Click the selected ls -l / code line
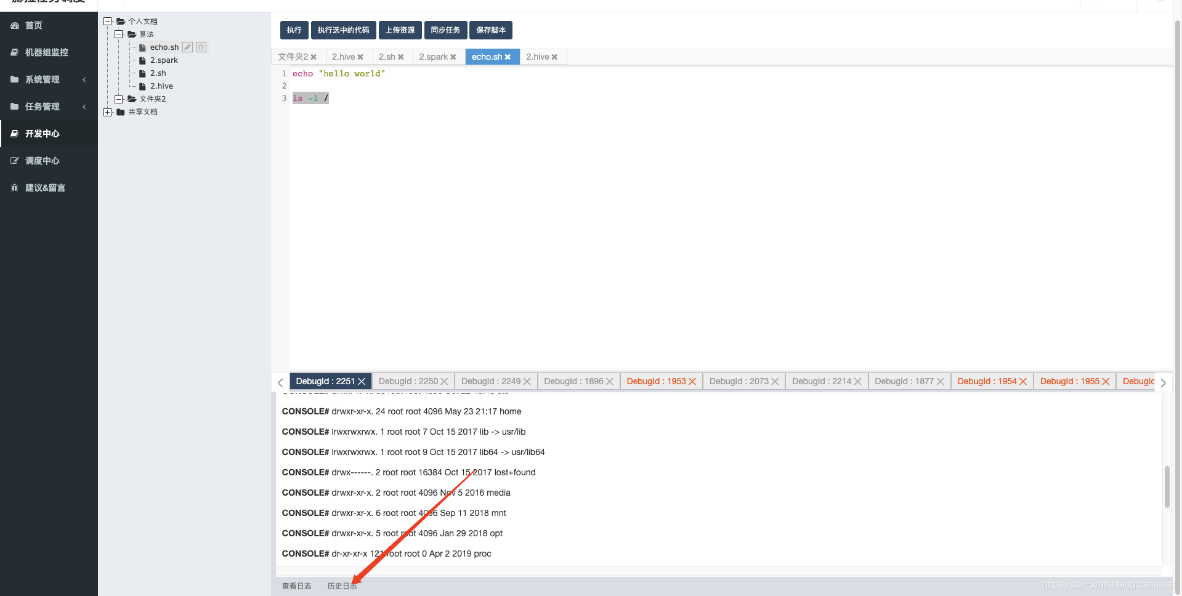This screenshot has width=1182, height=596. (x=310, y=98)
